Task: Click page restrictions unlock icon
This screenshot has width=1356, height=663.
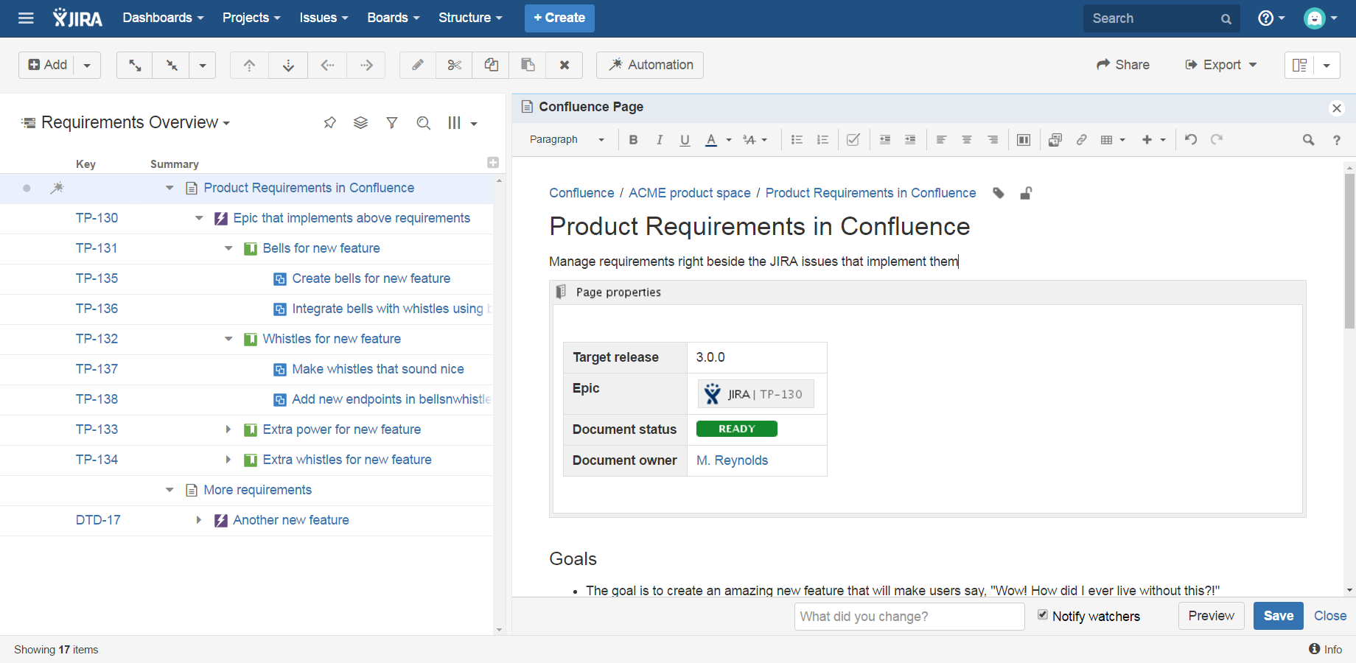Action: 1025,193
